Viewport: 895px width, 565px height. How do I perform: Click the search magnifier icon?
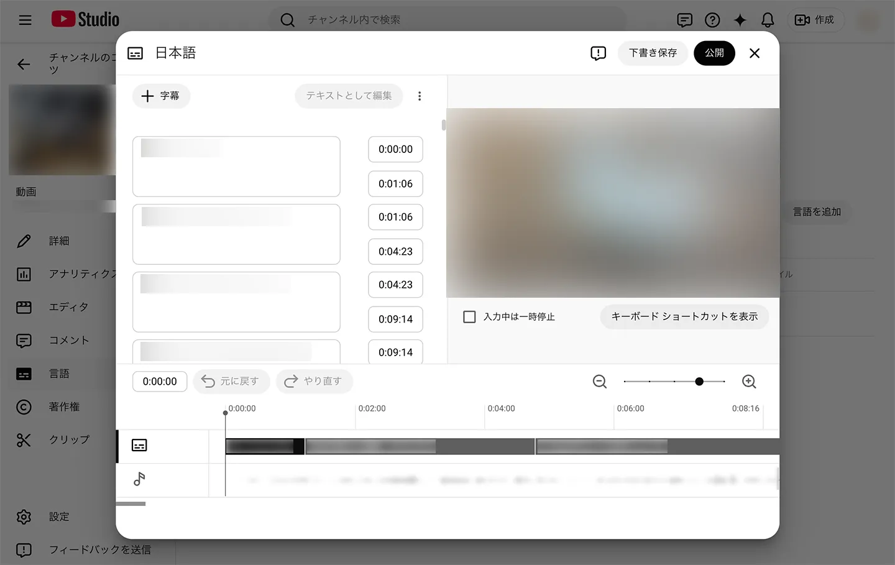(x=287, y=20)
